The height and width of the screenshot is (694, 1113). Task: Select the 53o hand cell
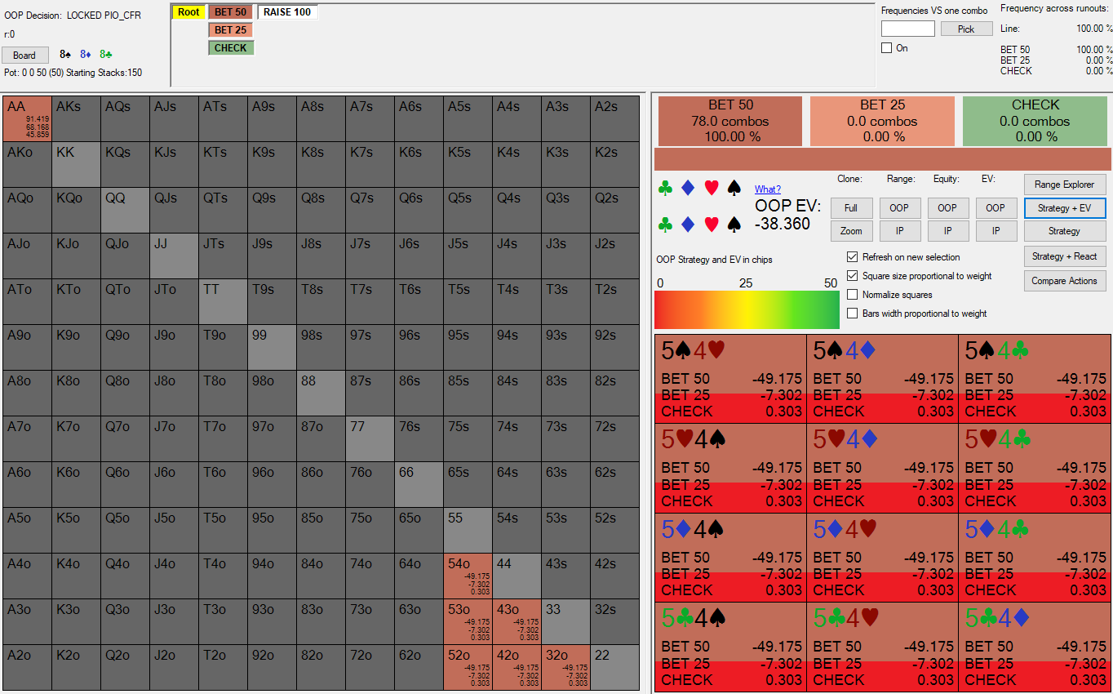pyautogui.click(x=468, y=622)
